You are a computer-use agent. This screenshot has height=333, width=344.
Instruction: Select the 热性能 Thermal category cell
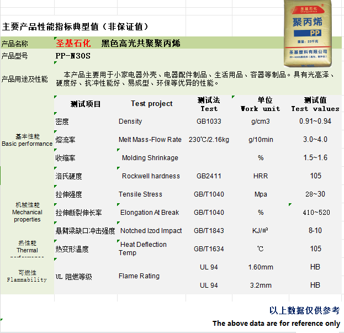(27, 249)
